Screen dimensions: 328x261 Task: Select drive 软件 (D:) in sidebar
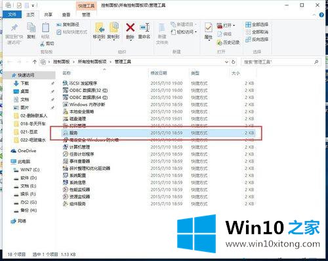[x=29, y=178]
